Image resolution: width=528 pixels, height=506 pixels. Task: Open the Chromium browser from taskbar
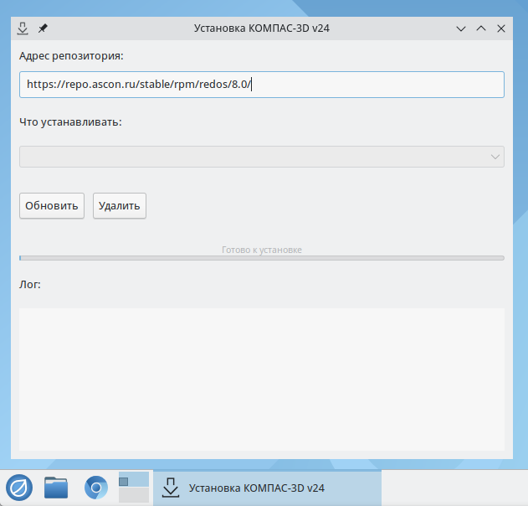(x=96, y=487)
